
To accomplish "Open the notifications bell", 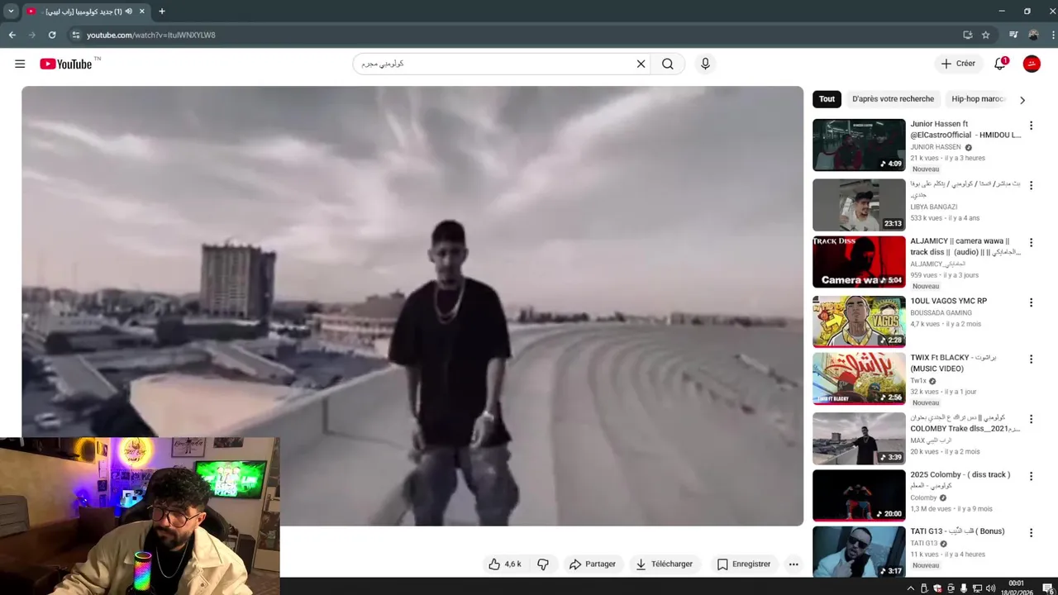I will pos(999,64).
